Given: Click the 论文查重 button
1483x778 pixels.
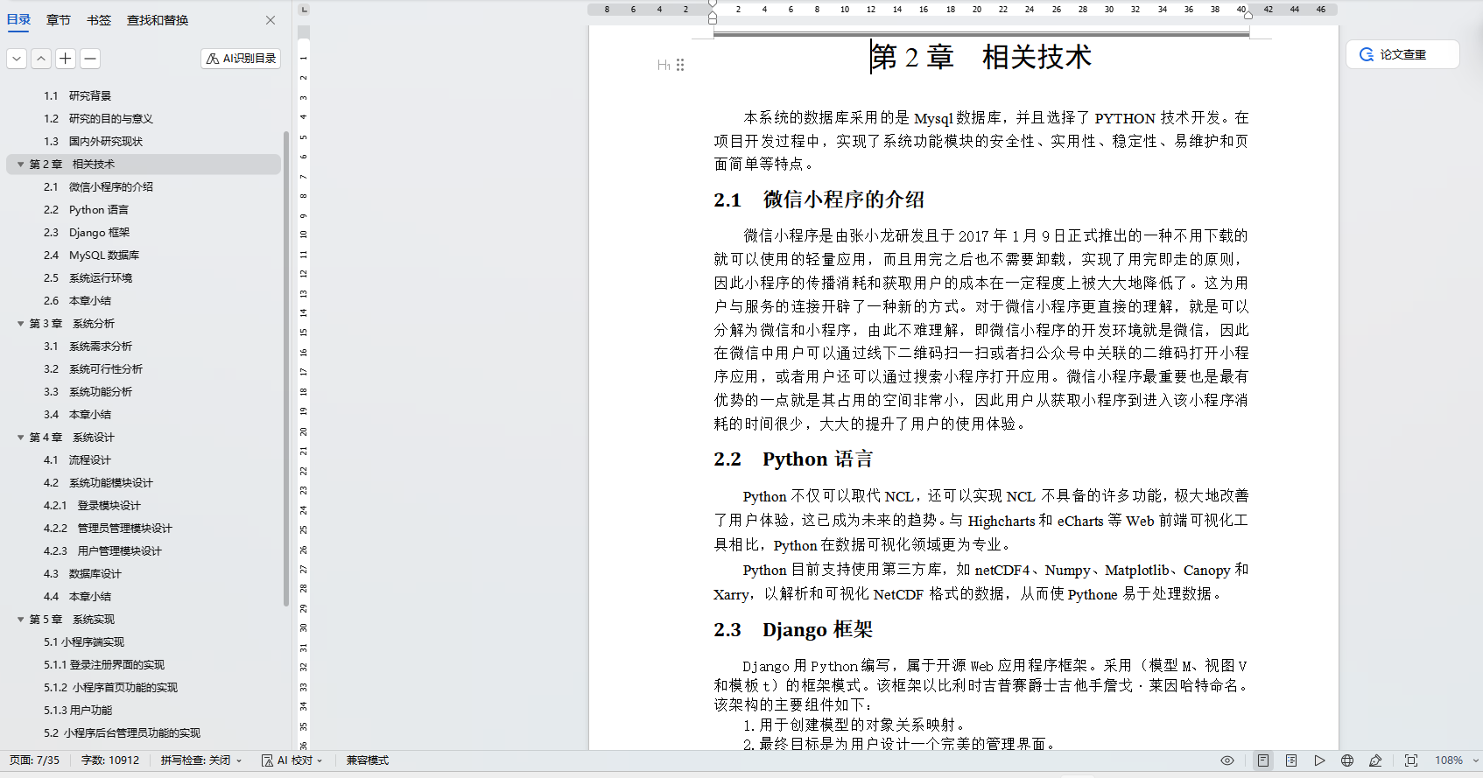Looking at the screenshot, I should [1402, 54].
